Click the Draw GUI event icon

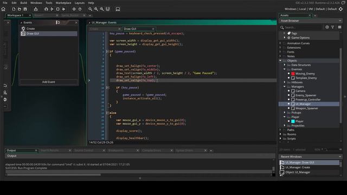(23, 34)
